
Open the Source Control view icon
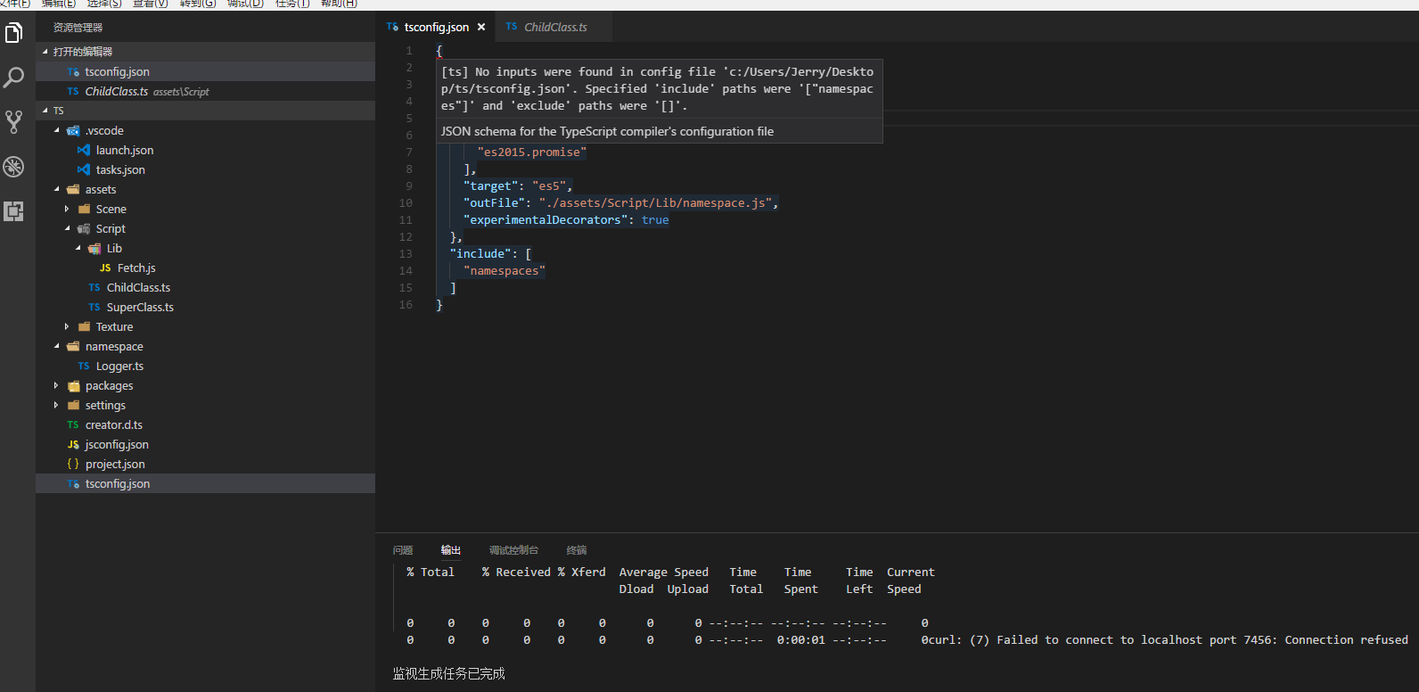[14, 122]
